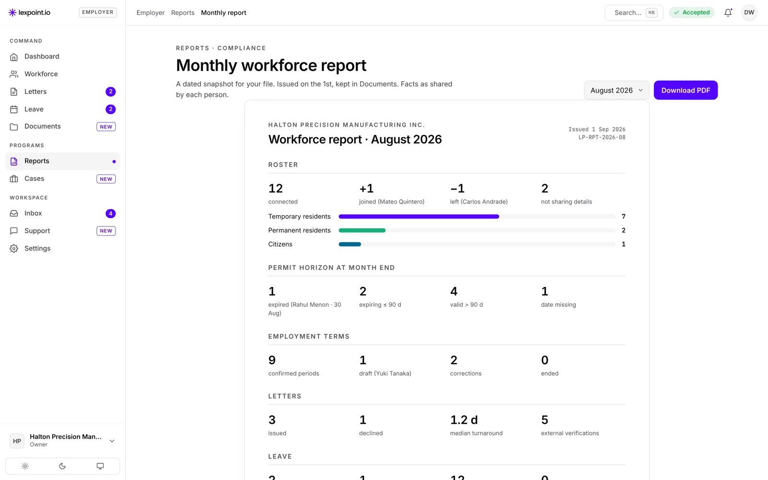Open notifications bell
This screenshot has width=768, height=480.
click(x=728, y=12)
